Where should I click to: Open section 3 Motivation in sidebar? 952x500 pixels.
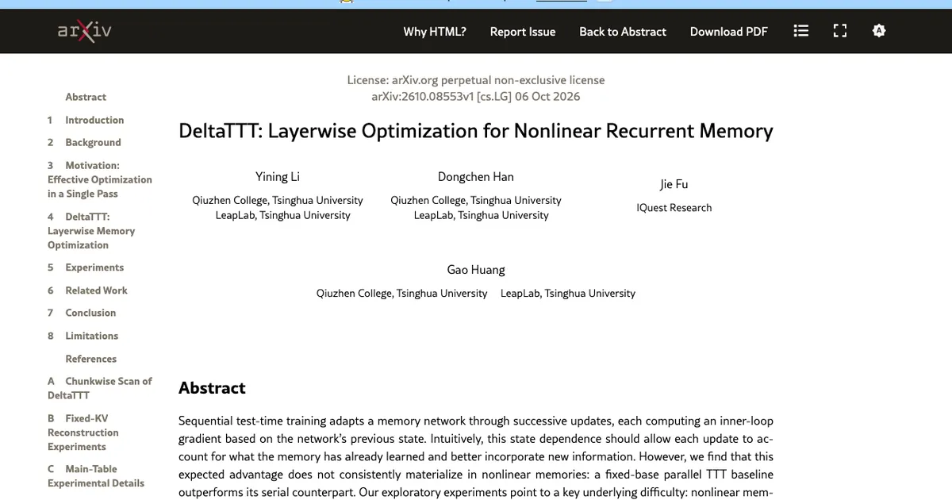coord(99,179)
